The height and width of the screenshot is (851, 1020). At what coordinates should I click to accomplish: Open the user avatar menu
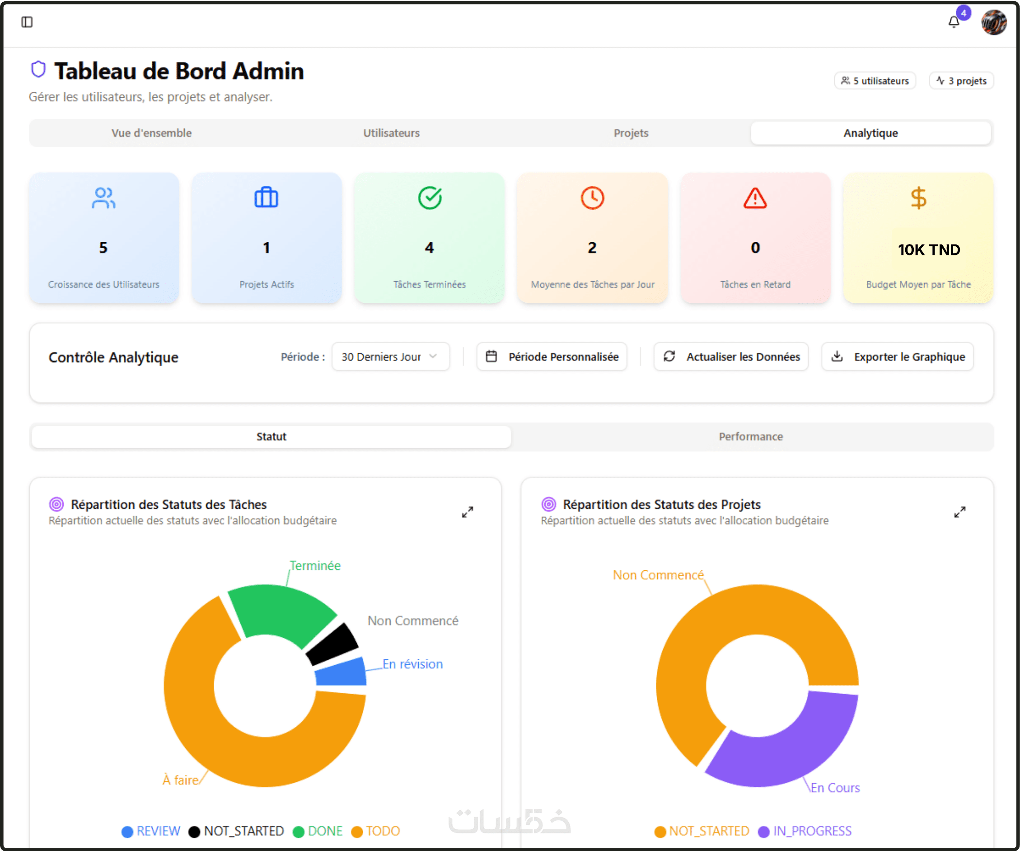[x=993, y=22]
